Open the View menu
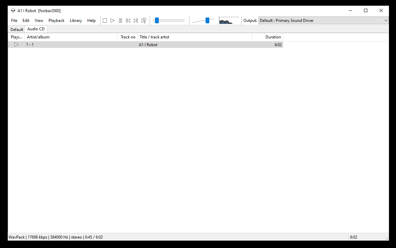The width and height of the screenshot is (396, 248). (x=39, y=21)
